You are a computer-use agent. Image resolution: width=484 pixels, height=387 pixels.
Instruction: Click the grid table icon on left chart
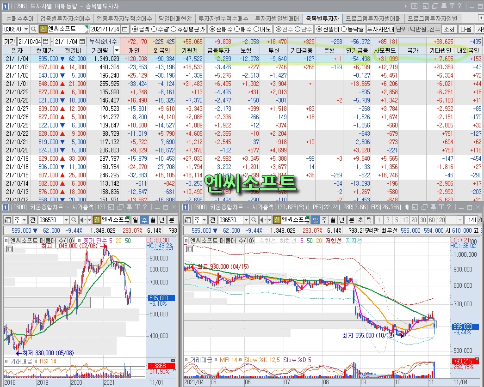9,249
